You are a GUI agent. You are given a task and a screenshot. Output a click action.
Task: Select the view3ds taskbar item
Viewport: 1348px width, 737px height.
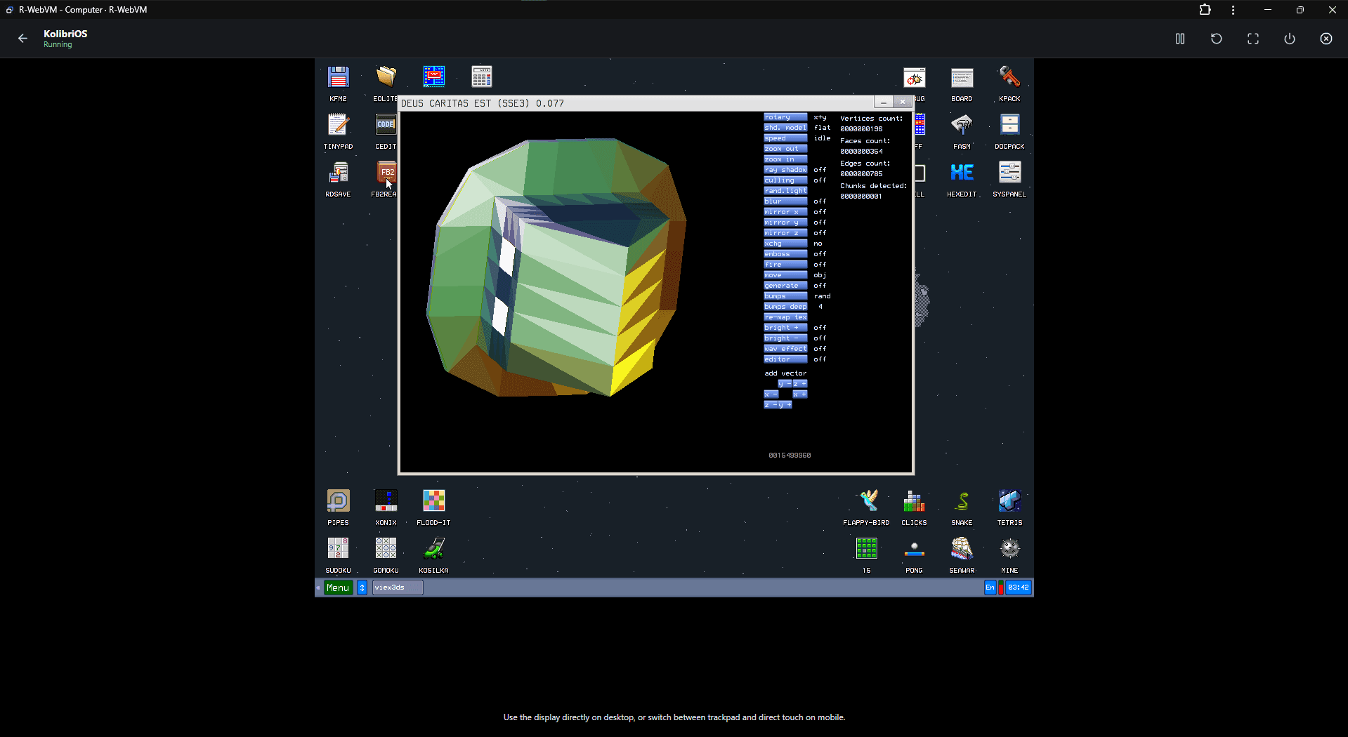[x=398, y=588]
